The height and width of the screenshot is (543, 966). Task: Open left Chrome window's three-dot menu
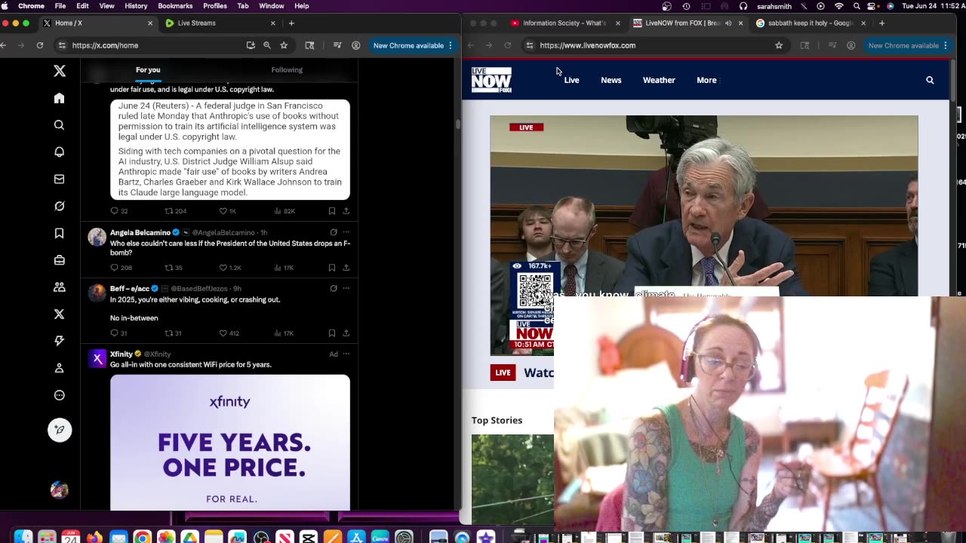451,45
